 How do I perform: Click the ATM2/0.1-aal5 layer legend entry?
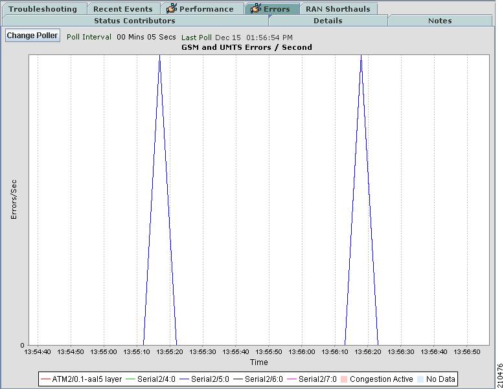coord(82,379)
